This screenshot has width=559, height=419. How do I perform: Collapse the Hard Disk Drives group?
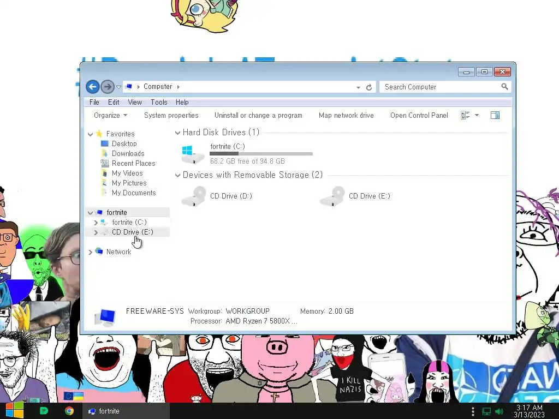177,133
